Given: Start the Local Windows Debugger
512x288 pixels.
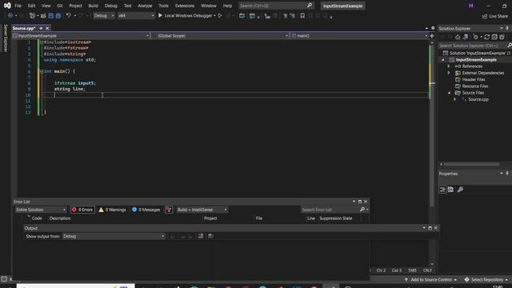Looking at the screenshot, I should [x=186, y=15].
